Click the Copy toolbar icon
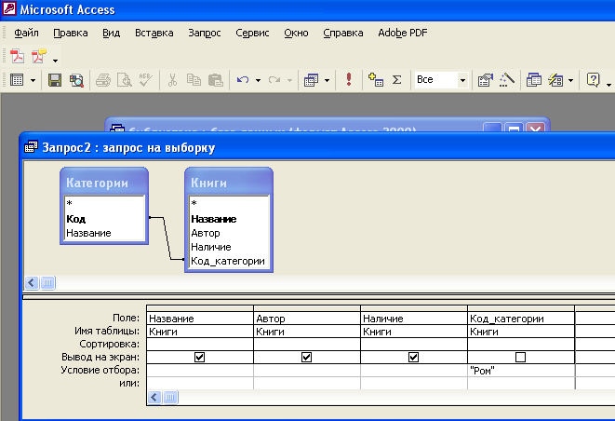The height and width of the screenshot is (421, 615). [194, 80]
